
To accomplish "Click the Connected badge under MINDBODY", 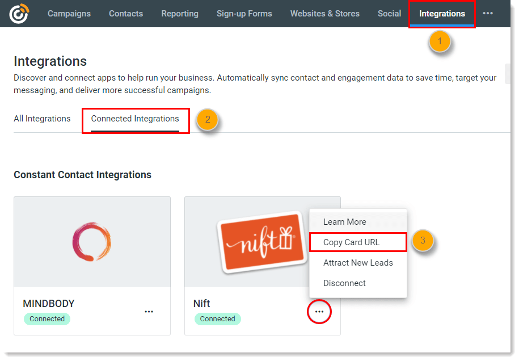I will tap(47, 319).
